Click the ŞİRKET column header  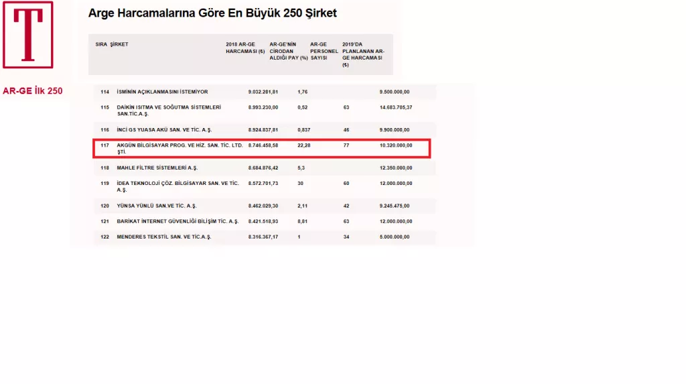119,44
